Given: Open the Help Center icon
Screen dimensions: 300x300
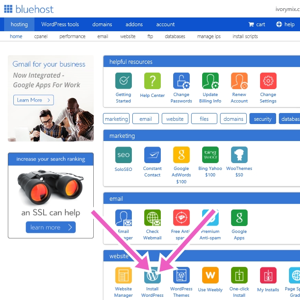Looking at the screenshot, I should tap(152, 81).
